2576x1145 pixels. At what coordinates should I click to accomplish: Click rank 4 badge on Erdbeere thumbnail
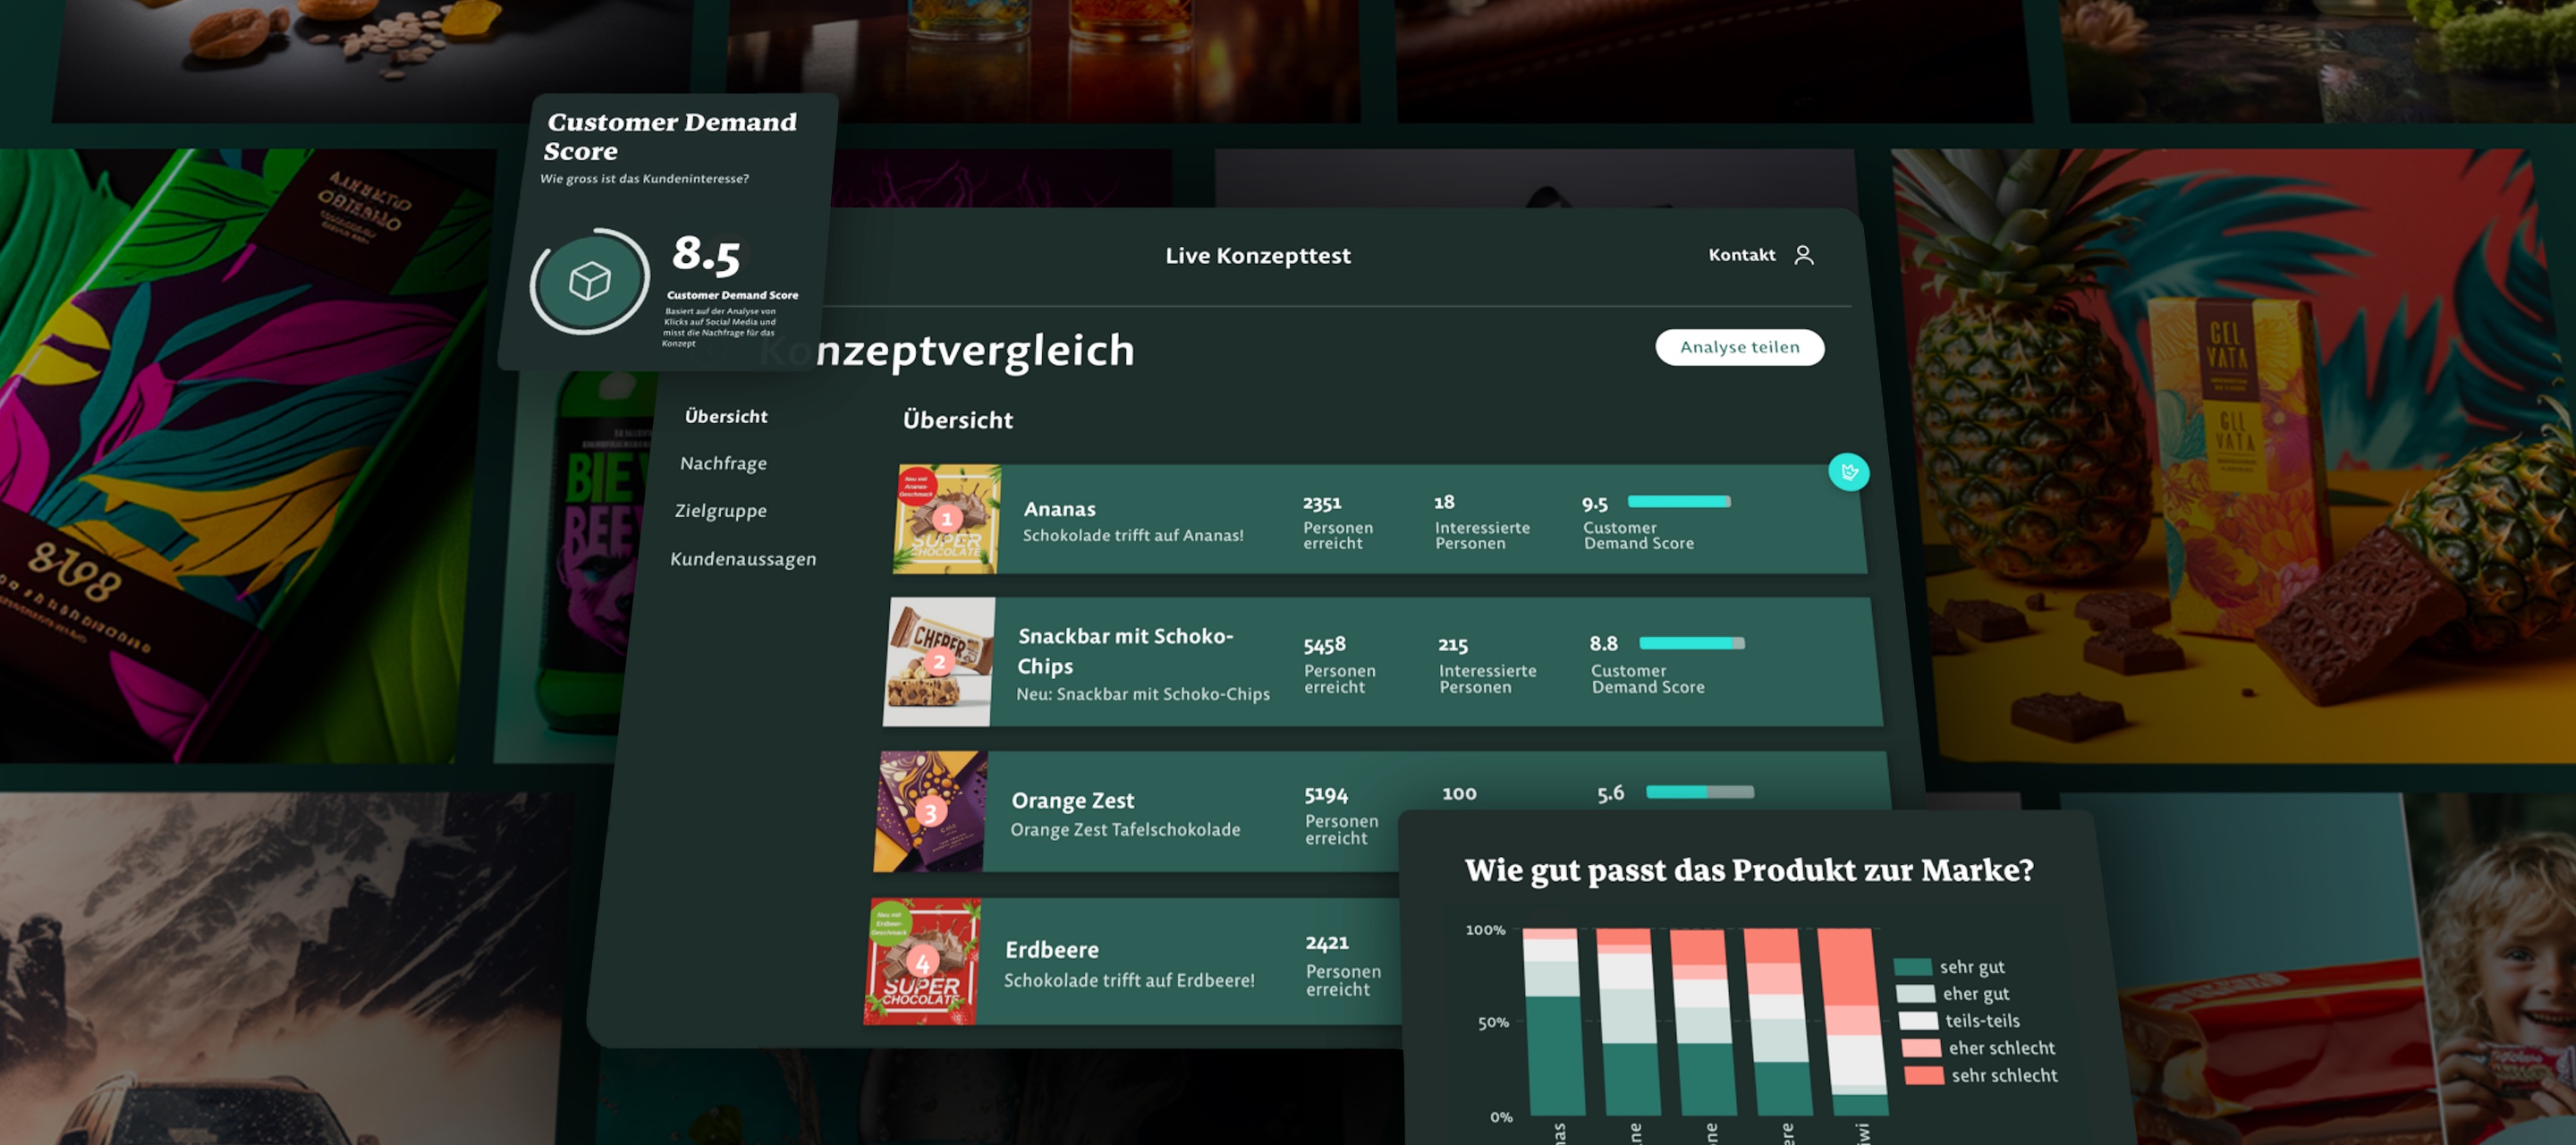(x=922, y=962)
